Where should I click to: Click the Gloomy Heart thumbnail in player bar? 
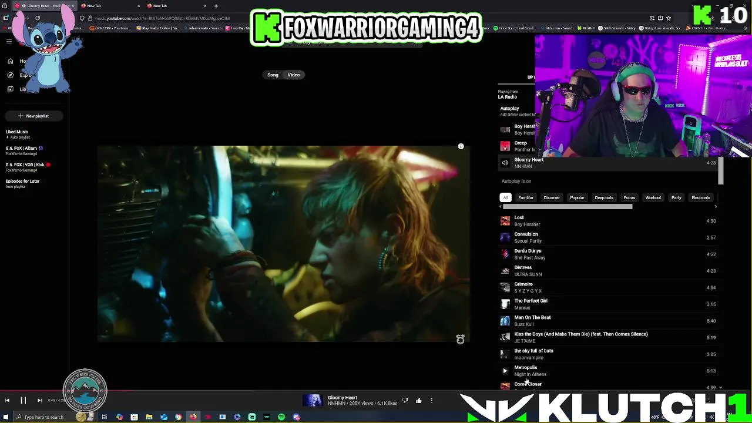tap(313, 401)
